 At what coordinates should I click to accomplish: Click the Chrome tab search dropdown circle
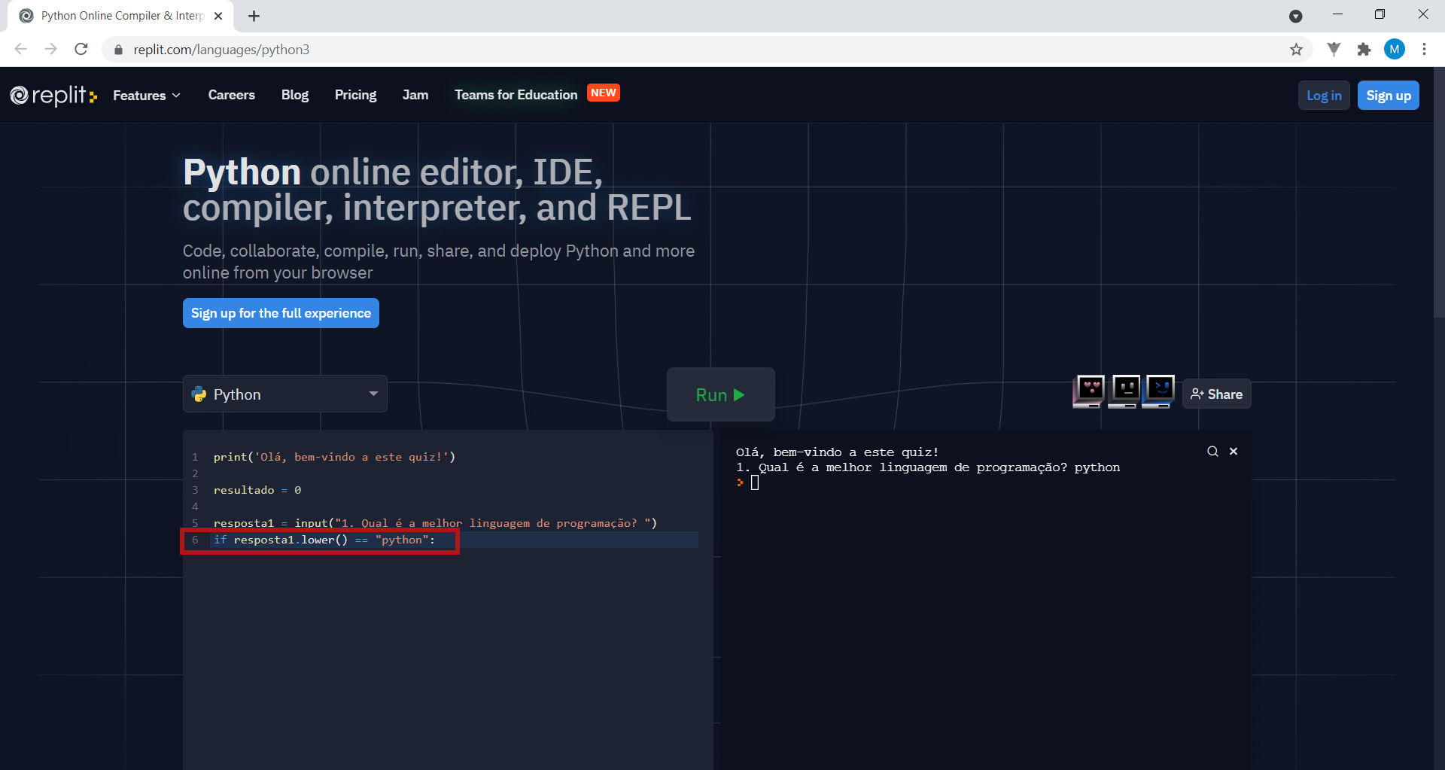[x=1295, y=16]
